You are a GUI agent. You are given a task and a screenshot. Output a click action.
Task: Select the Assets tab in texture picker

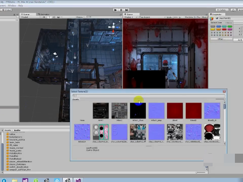pyautogui.click(x=75, y=100)
